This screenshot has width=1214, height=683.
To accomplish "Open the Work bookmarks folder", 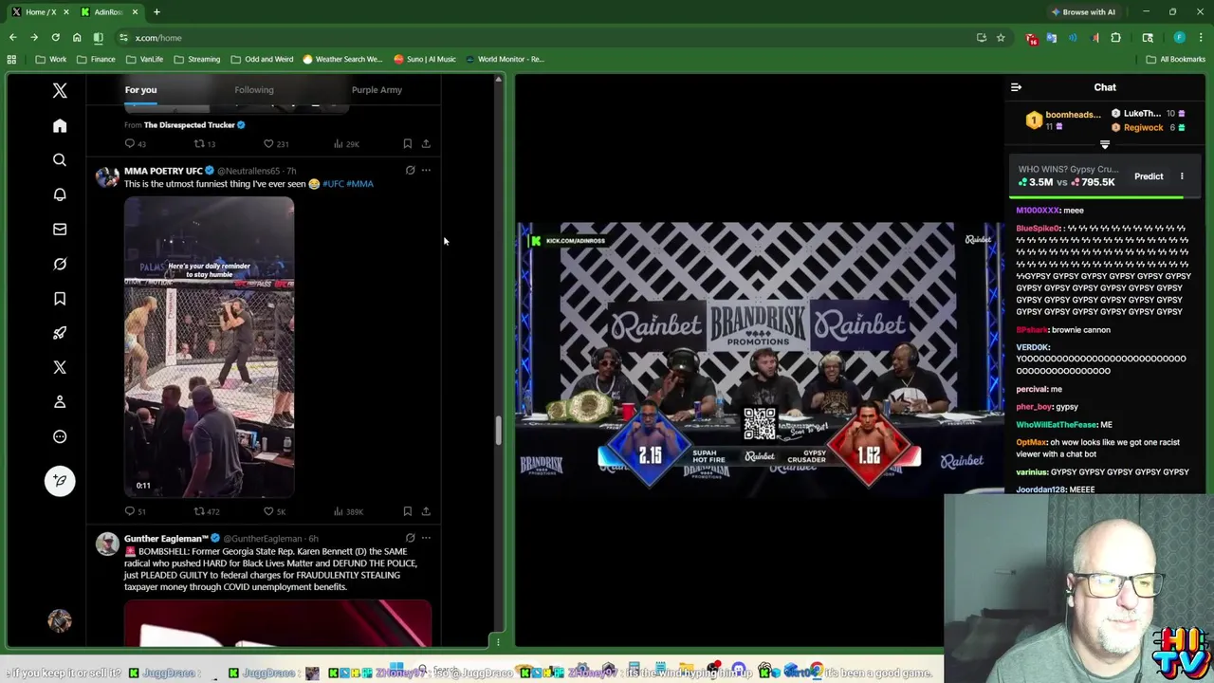I will coord(50,59).
